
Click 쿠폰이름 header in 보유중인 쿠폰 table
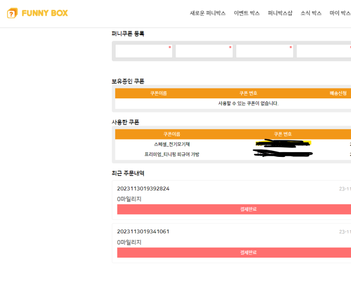(x=159, y=93)
